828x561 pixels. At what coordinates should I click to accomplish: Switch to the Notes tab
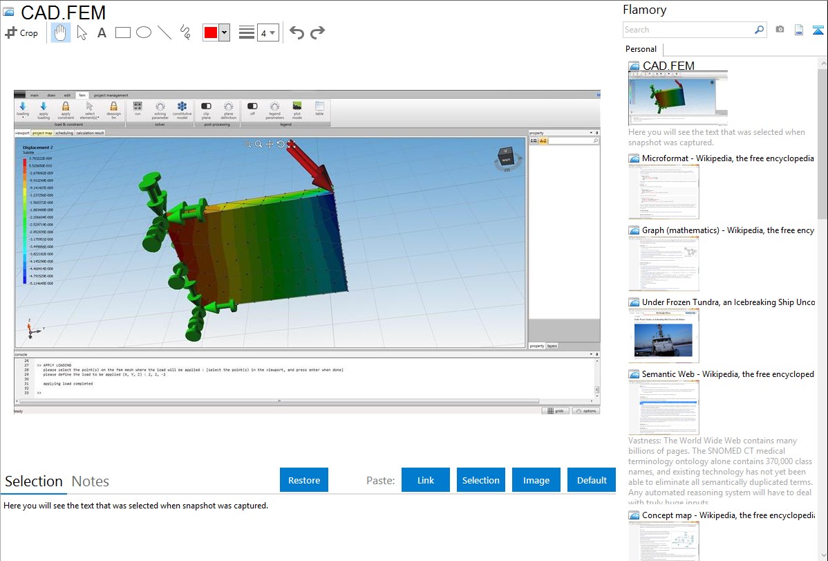tap(91, 481)
